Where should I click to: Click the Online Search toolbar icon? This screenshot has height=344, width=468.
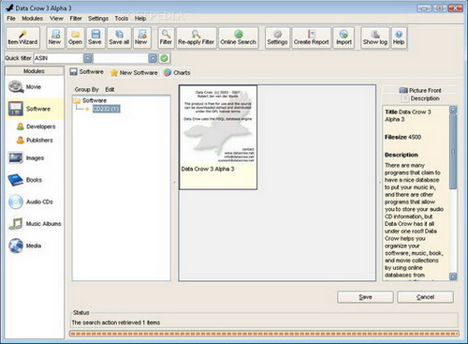[x=239, y=37]
